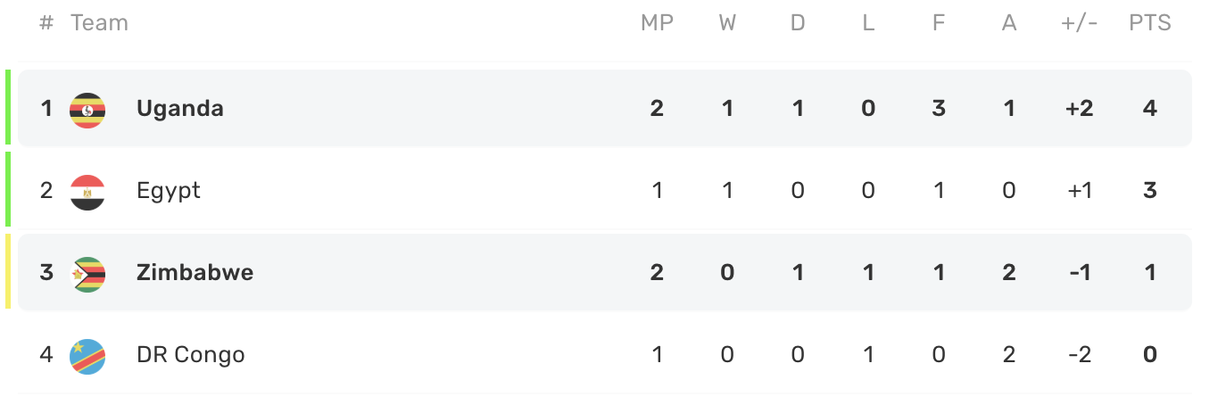The width and height of the screenshot is (1226, 405).
Task: Click the Team column header
Action: pyautogui.click(x=99, y=23)
